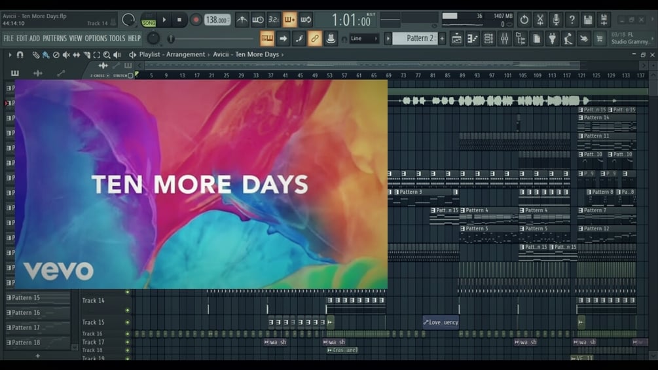The height and width of the screenshot is (370, 658).
Task: Mute Track 15 with its green light
Action: click(128, 322)
